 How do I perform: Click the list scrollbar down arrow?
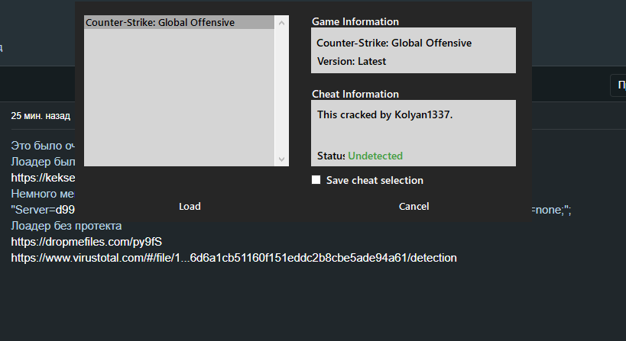coord(281,159)
